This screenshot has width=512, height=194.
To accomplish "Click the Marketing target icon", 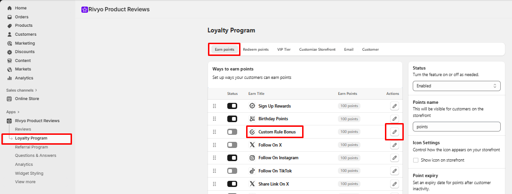I will coord(9,43).
